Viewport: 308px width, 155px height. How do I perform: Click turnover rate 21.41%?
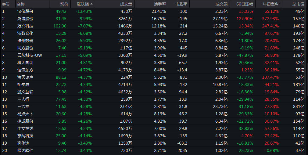click(x=159, y=11)
